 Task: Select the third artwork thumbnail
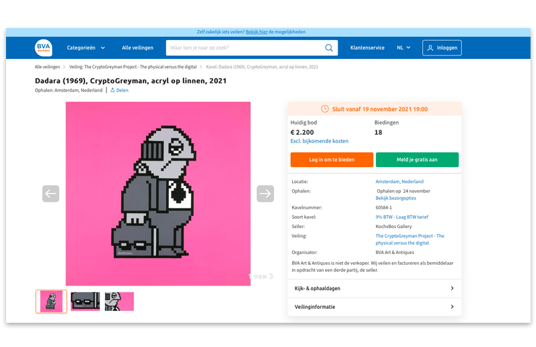tap(119, 302)
